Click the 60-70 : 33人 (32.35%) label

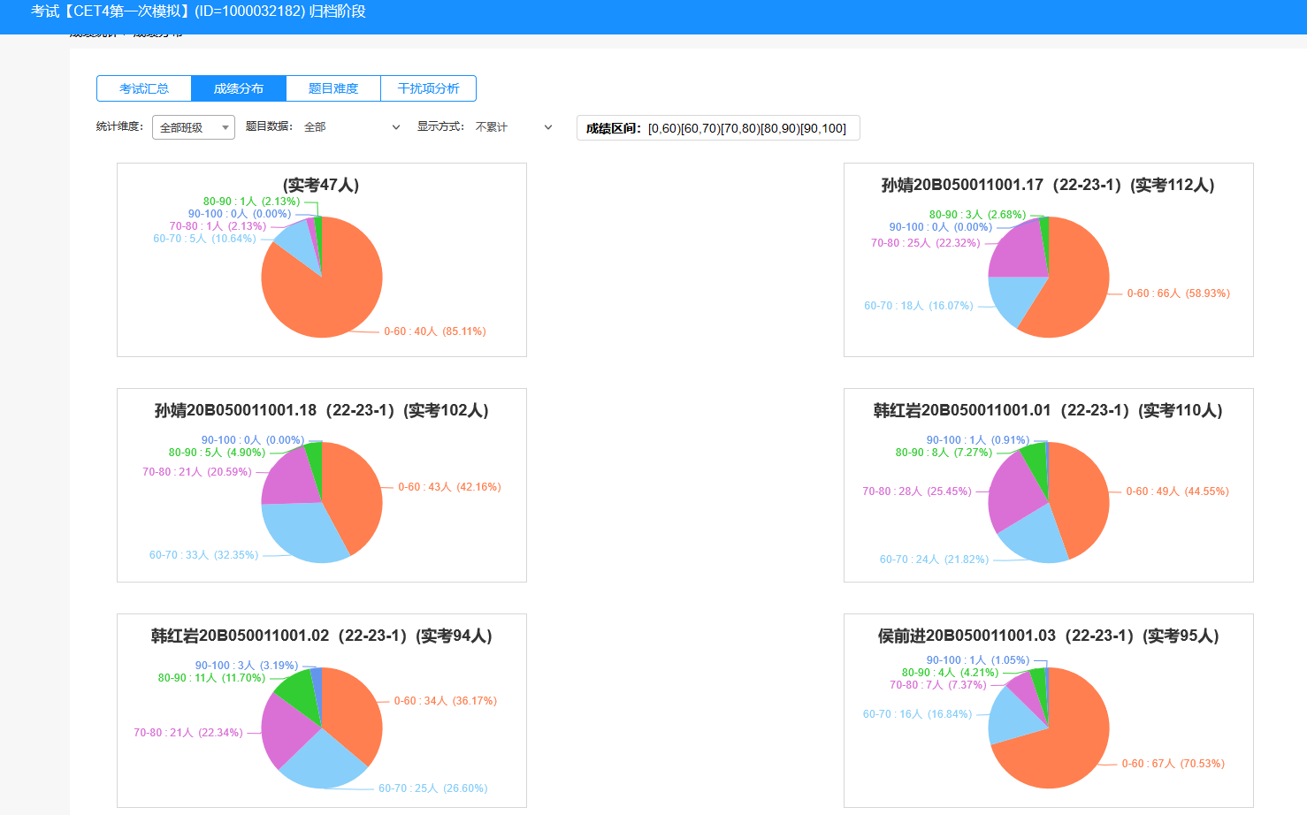tap(203, 555)
